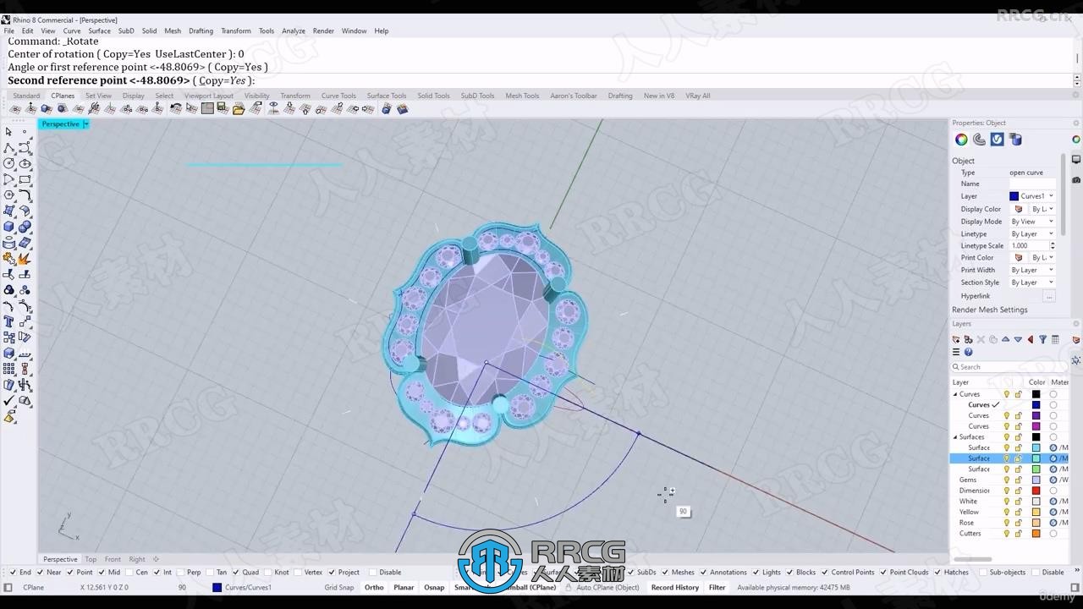Image resolution: width=1083 pixels, height=609 pixels.
Task: Open the Curve menu
Action: coord(72,30)
